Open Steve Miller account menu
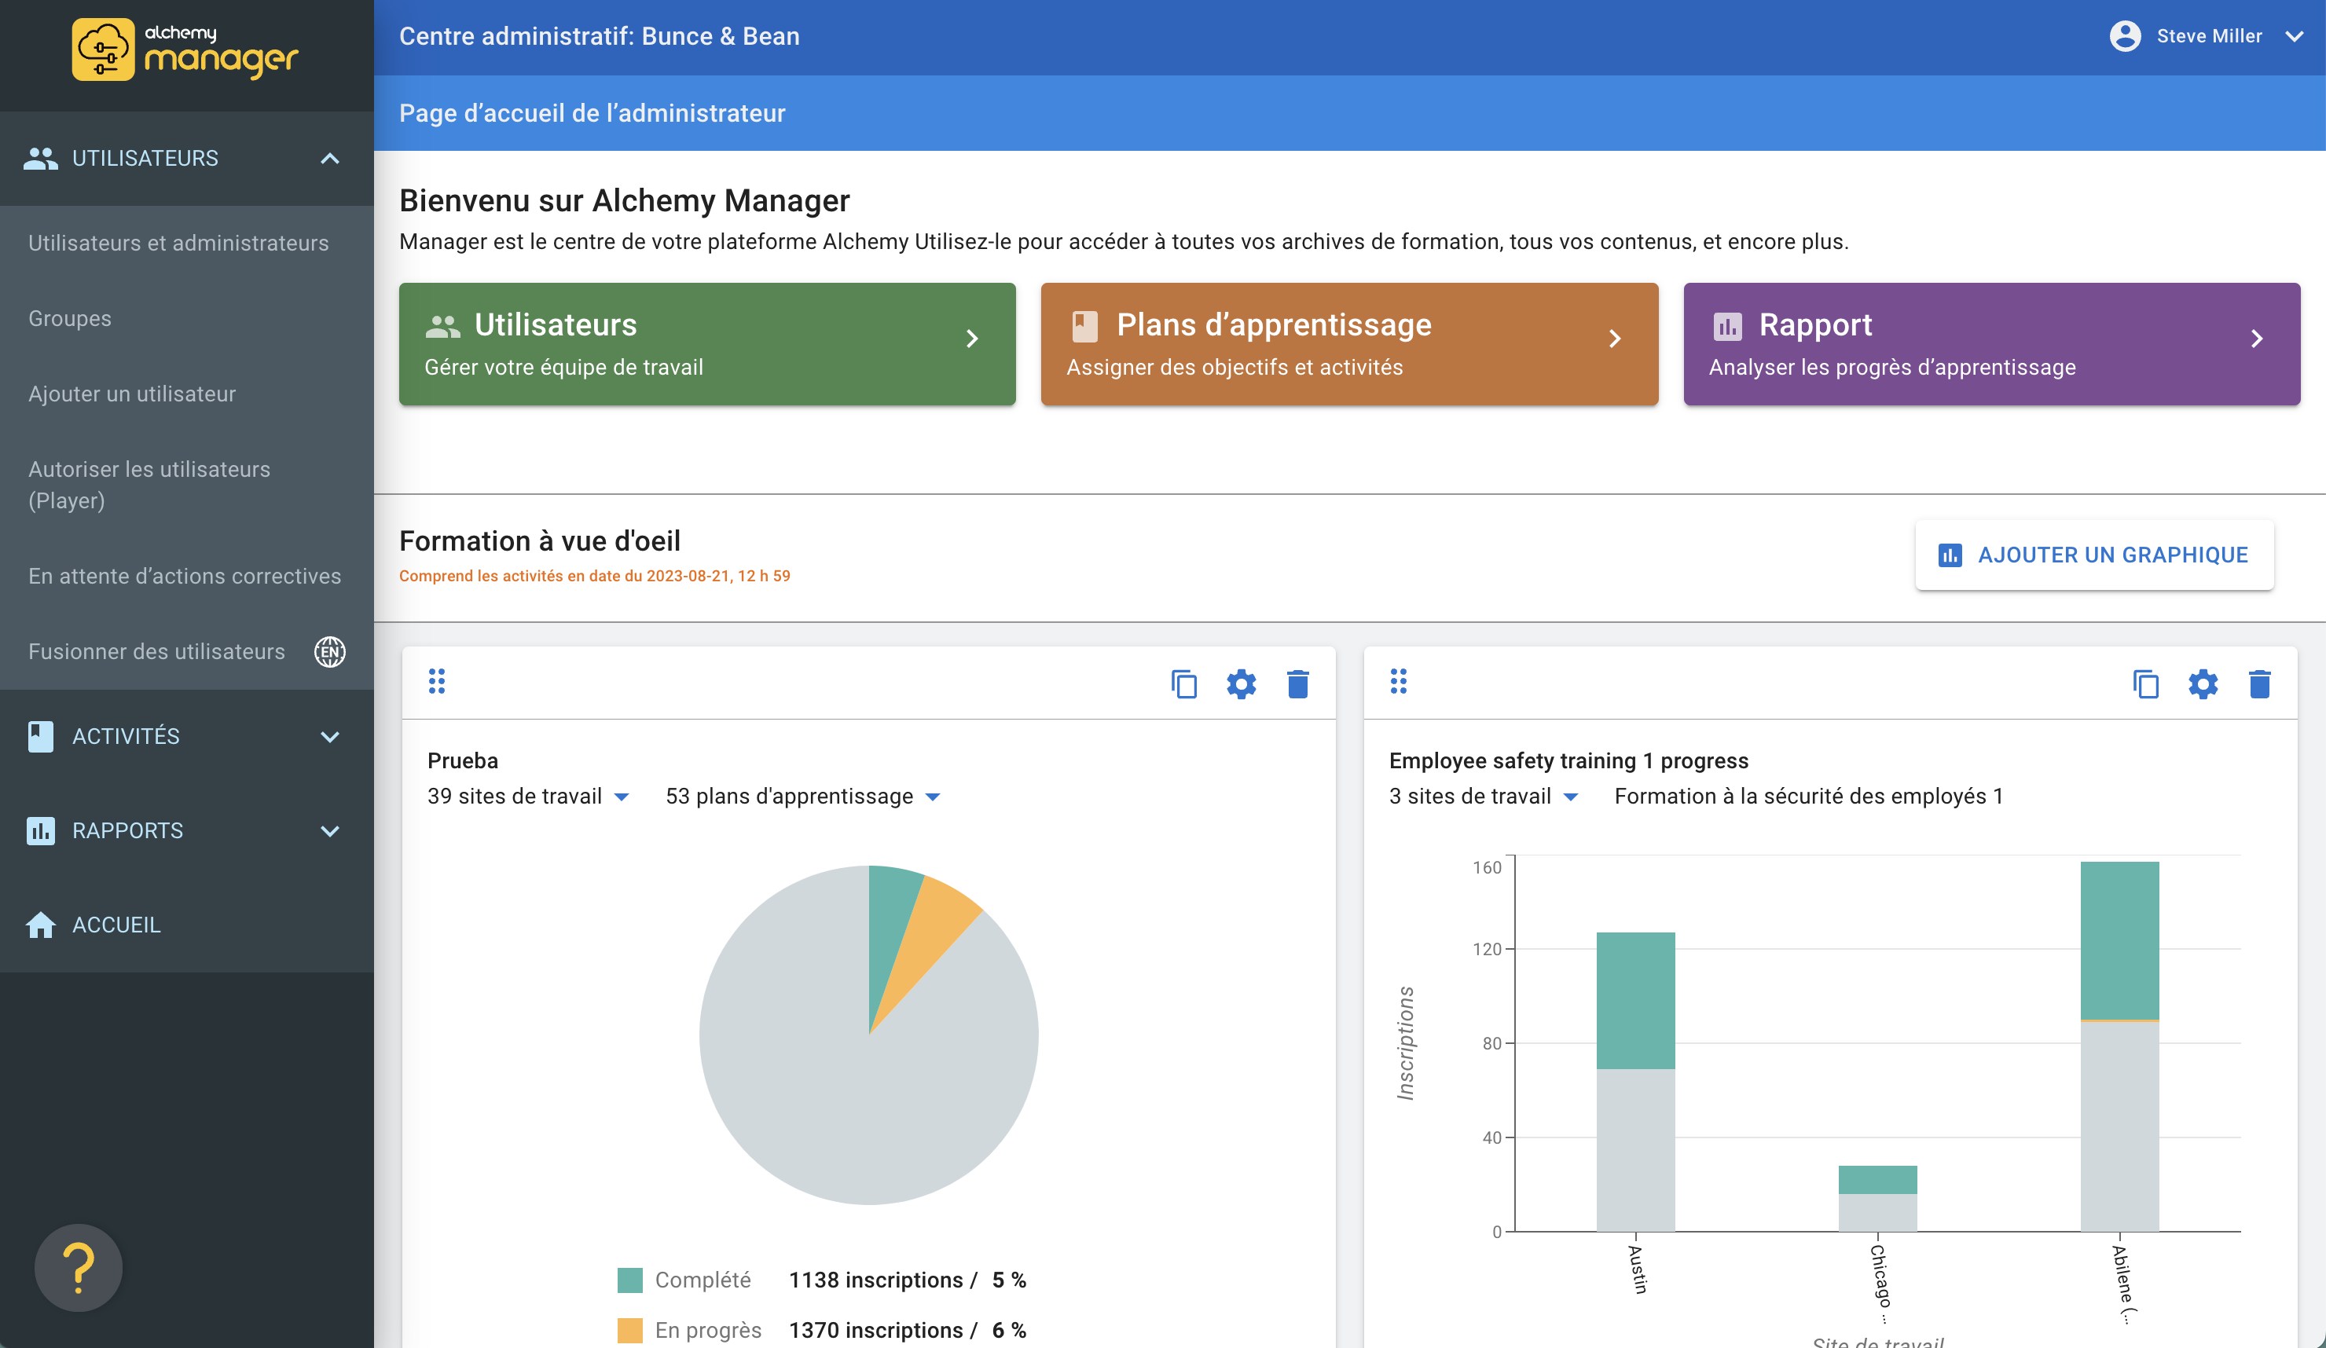Screen dimensions: 2326x1348 (2208, 36)
